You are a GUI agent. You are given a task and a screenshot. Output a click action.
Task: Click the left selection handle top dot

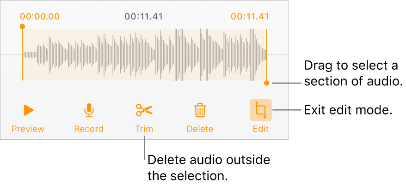point(22,27)
